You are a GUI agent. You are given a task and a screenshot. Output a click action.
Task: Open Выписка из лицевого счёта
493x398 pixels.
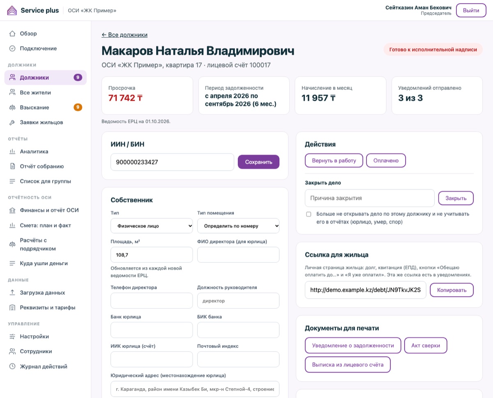click(x=348, y=364)
